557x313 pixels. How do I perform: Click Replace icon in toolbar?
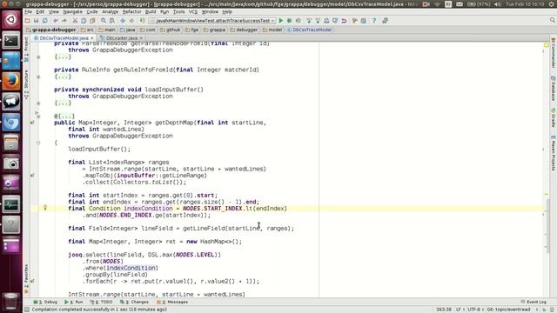[112, 21]
